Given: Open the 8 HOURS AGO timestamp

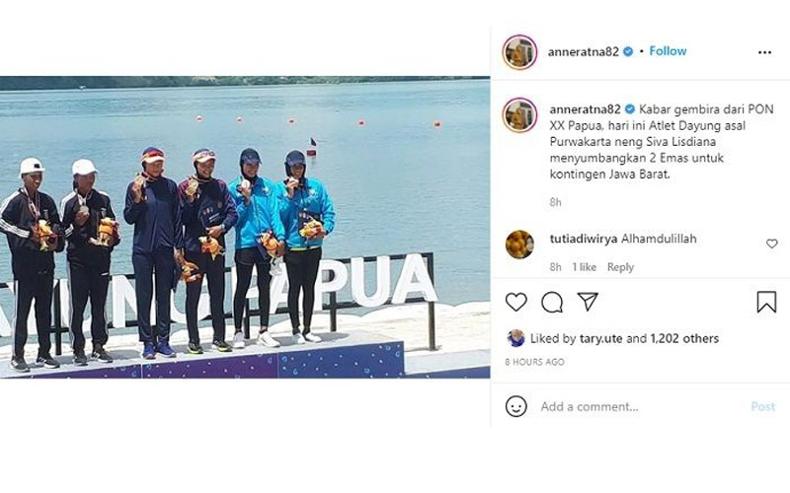Looking at the screenshot, I should click(534, 362).
